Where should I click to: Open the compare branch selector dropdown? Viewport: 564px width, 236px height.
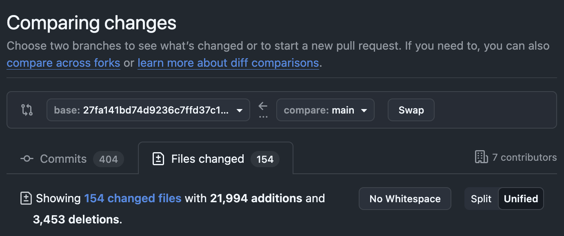click(325, 109)
